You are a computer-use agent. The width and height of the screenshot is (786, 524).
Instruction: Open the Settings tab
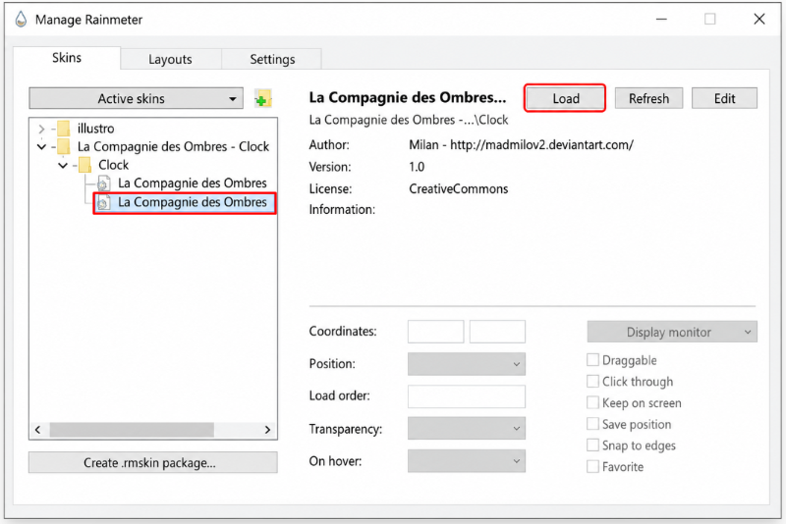click(272, 59)
